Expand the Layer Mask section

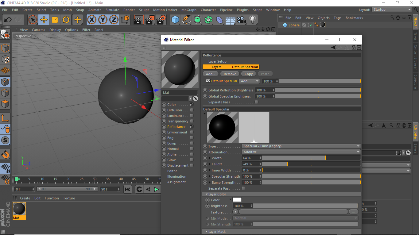[207, 232]
